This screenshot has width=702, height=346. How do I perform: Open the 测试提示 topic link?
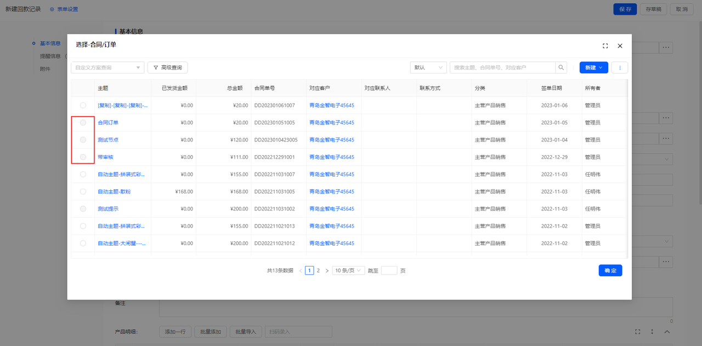click(x=108, y=209)
